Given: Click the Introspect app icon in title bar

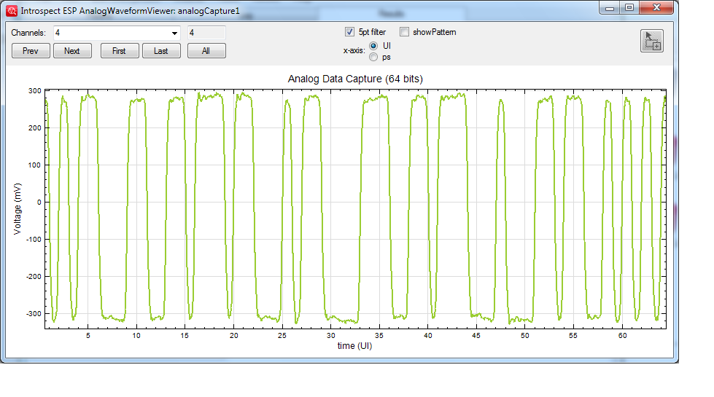Looking at the screenshot, I should (x=12, y=11).
